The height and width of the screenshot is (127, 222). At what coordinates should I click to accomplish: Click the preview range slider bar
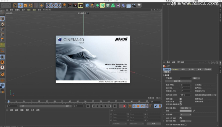click(46, 106)
